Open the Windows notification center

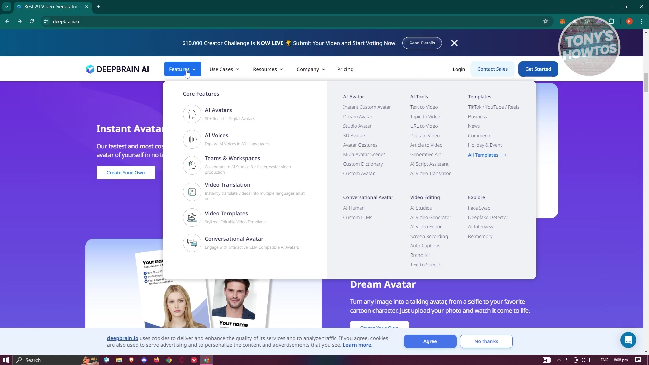click(x=638, y=360)
